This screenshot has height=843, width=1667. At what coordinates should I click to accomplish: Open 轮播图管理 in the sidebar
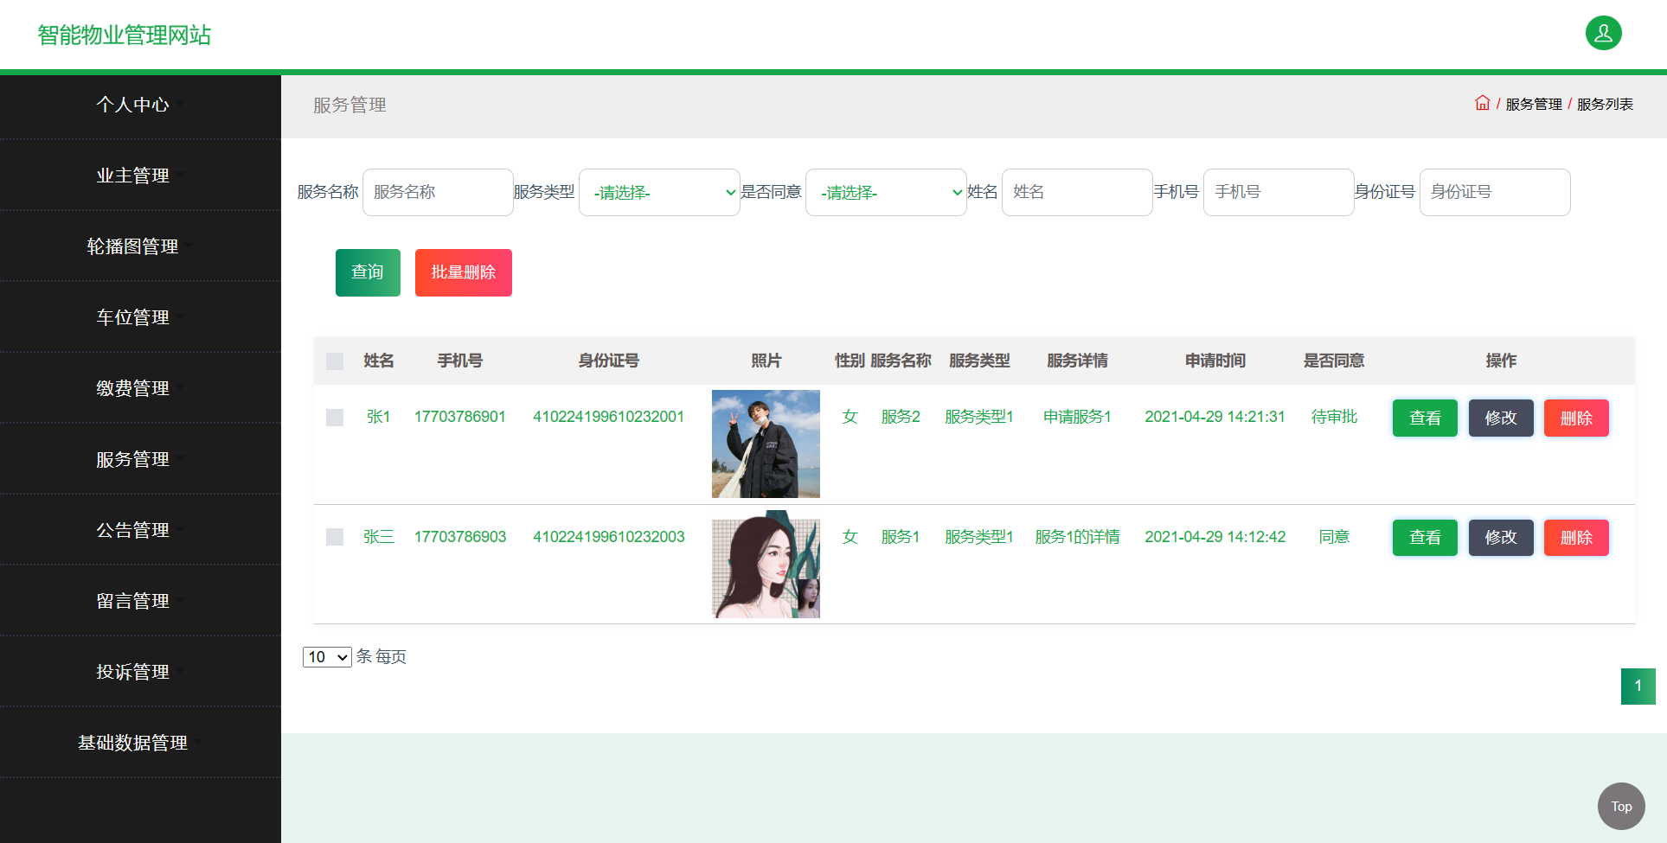[134, 246]
